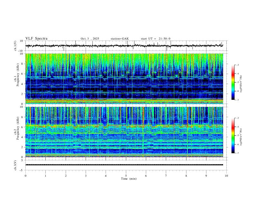Click the ch.1 spectrogram panel
The height and width of the screenshot is (197, 255).
(124, 79)
